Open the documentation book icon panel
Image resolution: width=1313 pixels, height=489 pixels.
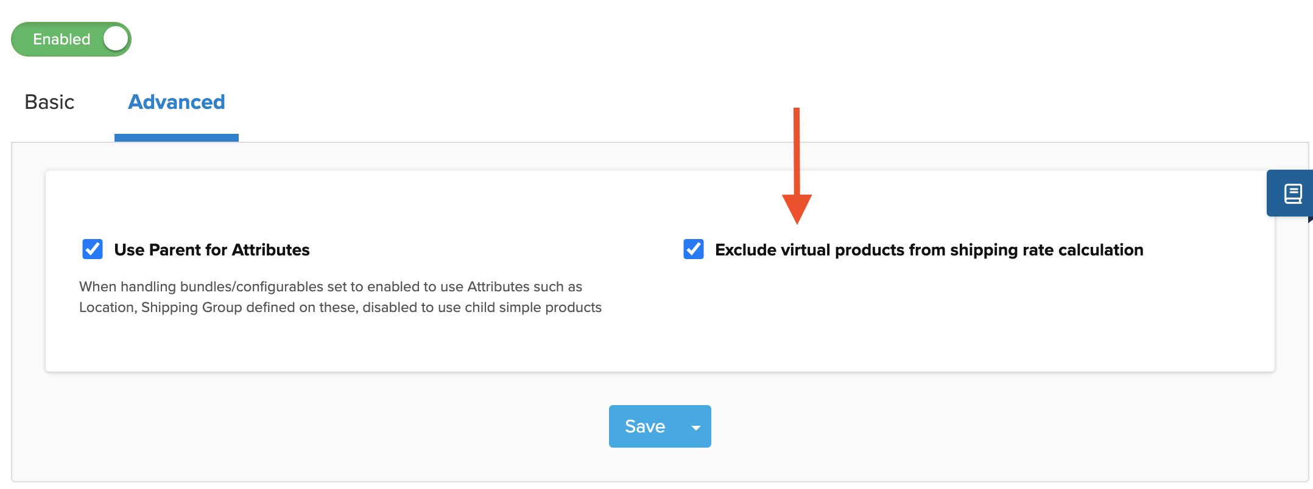tap(1292, 194)
